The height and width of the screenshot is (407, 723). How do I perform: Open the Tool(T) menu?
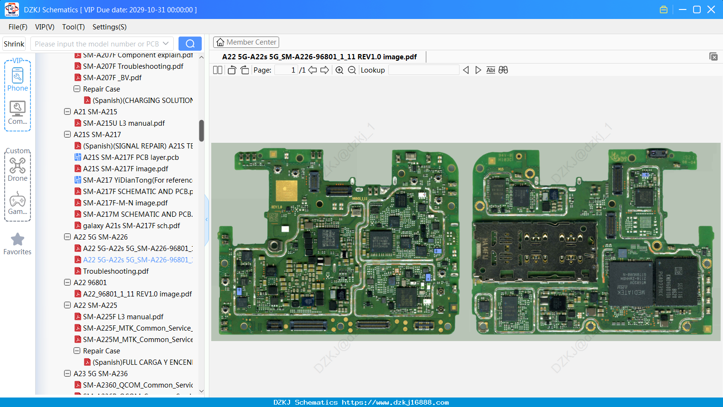(x=74, y=27)
